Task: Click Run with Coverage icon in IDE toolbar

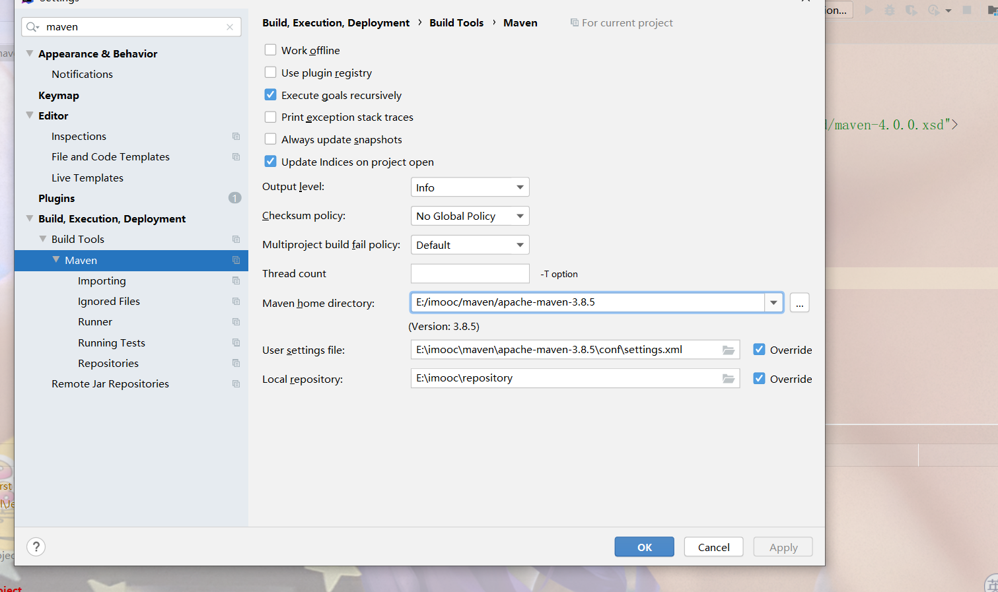Action: point(911,10)
